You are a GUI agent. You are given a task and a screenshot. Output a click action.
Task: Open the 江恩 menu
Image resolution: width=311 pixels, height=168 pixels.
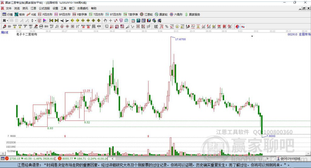click(33, 8)
